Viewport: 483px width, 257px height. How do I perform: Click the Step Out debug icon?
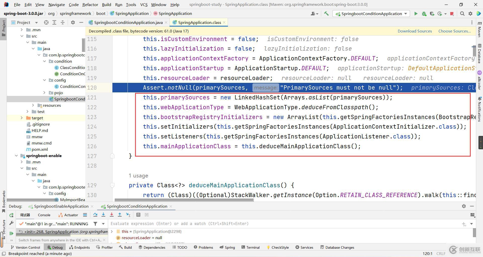(x=120, y=215)
